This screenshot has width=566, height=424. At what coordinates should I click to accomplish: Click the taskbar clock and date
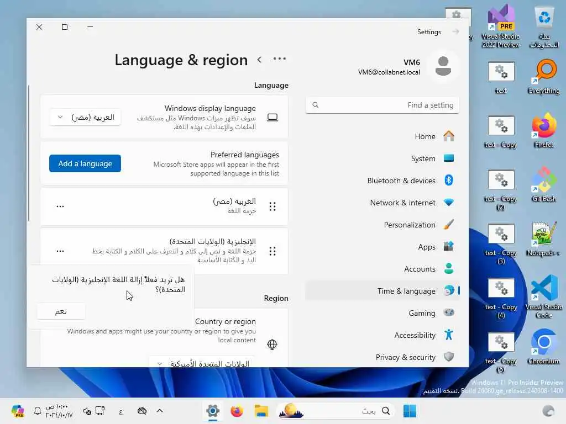59,411
